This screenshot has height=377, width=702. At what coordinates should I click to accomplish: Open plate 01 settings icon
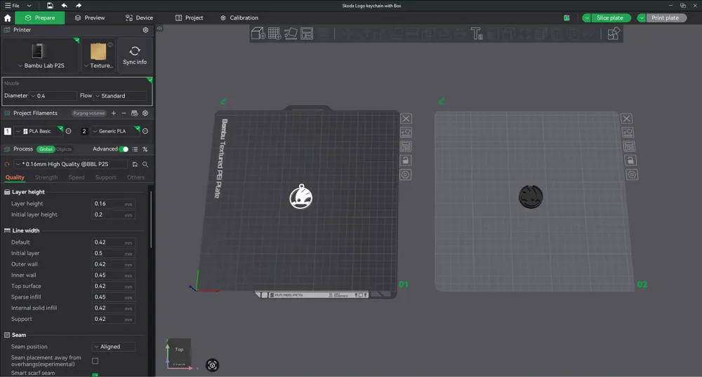coord(406,174)
